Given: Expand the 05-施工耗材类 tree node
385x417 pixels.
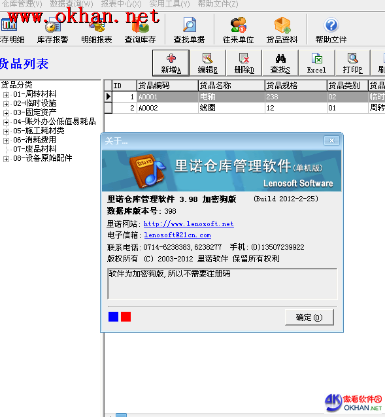Looking at the screenshot, I should pyautogui.click(x=6, y=131).
